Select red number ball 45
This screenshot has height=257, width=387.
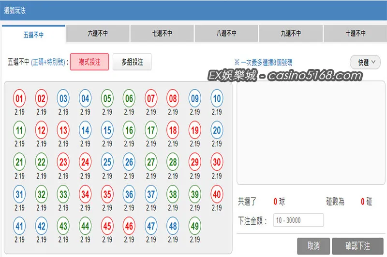tap(107, 226)
